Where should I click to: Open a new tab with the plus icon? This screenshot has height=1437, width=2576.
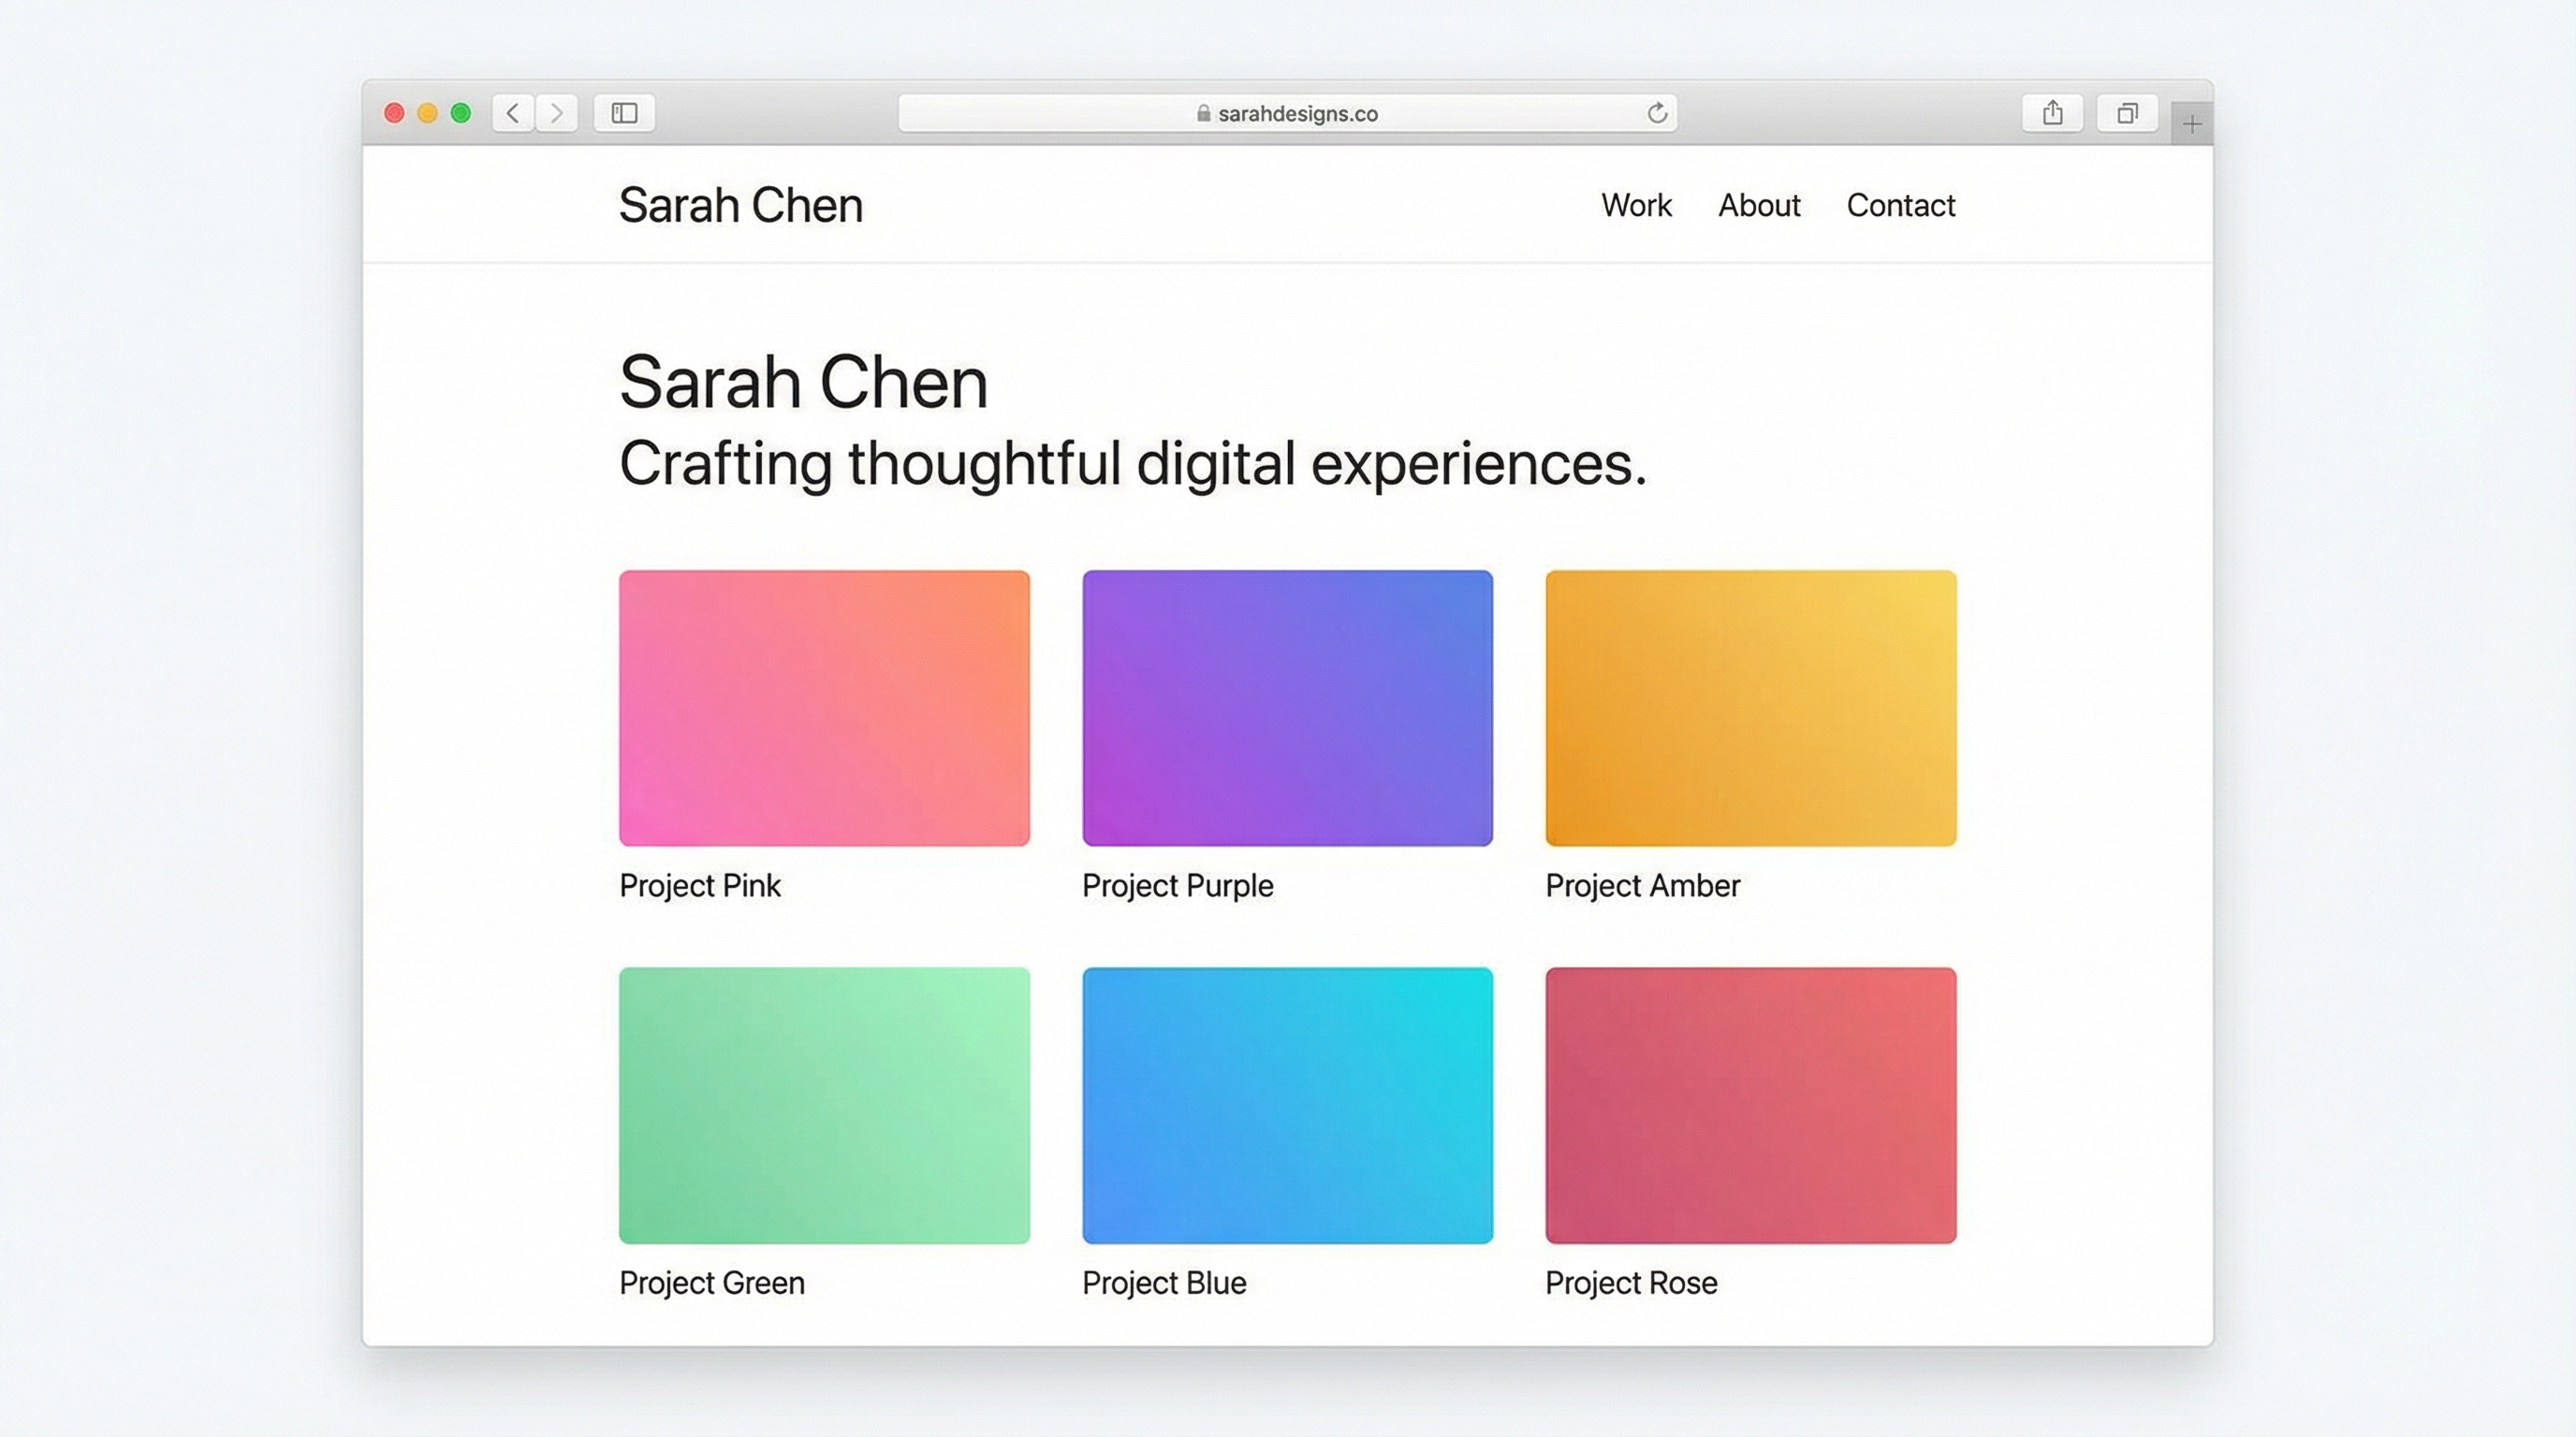pyautogui.click(x=2192, y=122)
